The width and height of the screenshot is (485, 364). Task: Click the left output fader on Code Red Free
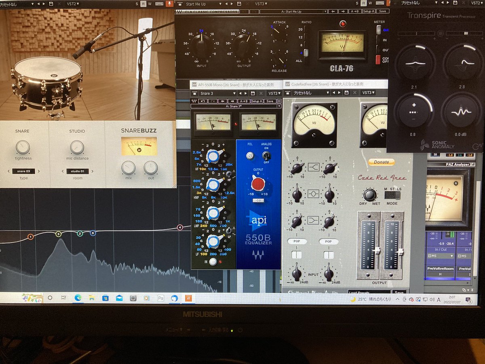click(x=377, y=251)
